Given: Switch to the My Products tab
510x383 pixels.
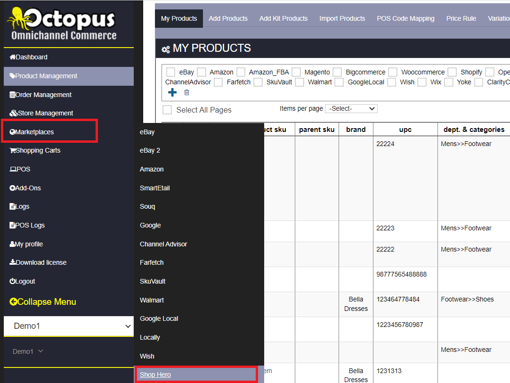Looking at the screenshot, I should pyautogui.click(x=179, y=18).
